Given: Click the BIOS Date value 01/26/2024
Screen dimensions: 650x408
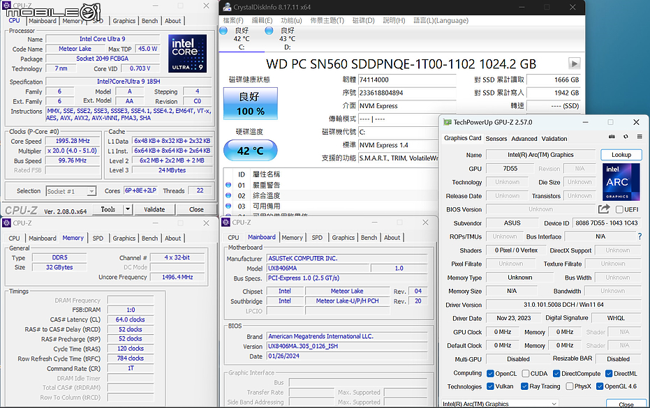Looking at the screenshot, I should coord(346,356).
